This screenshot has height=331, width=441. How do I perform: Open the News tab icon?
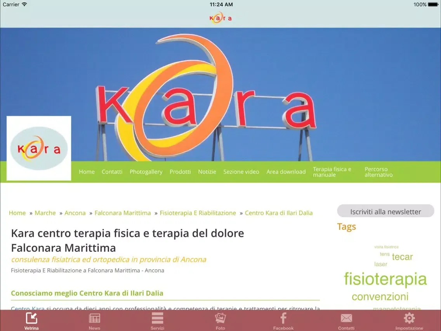pos(94,318)
